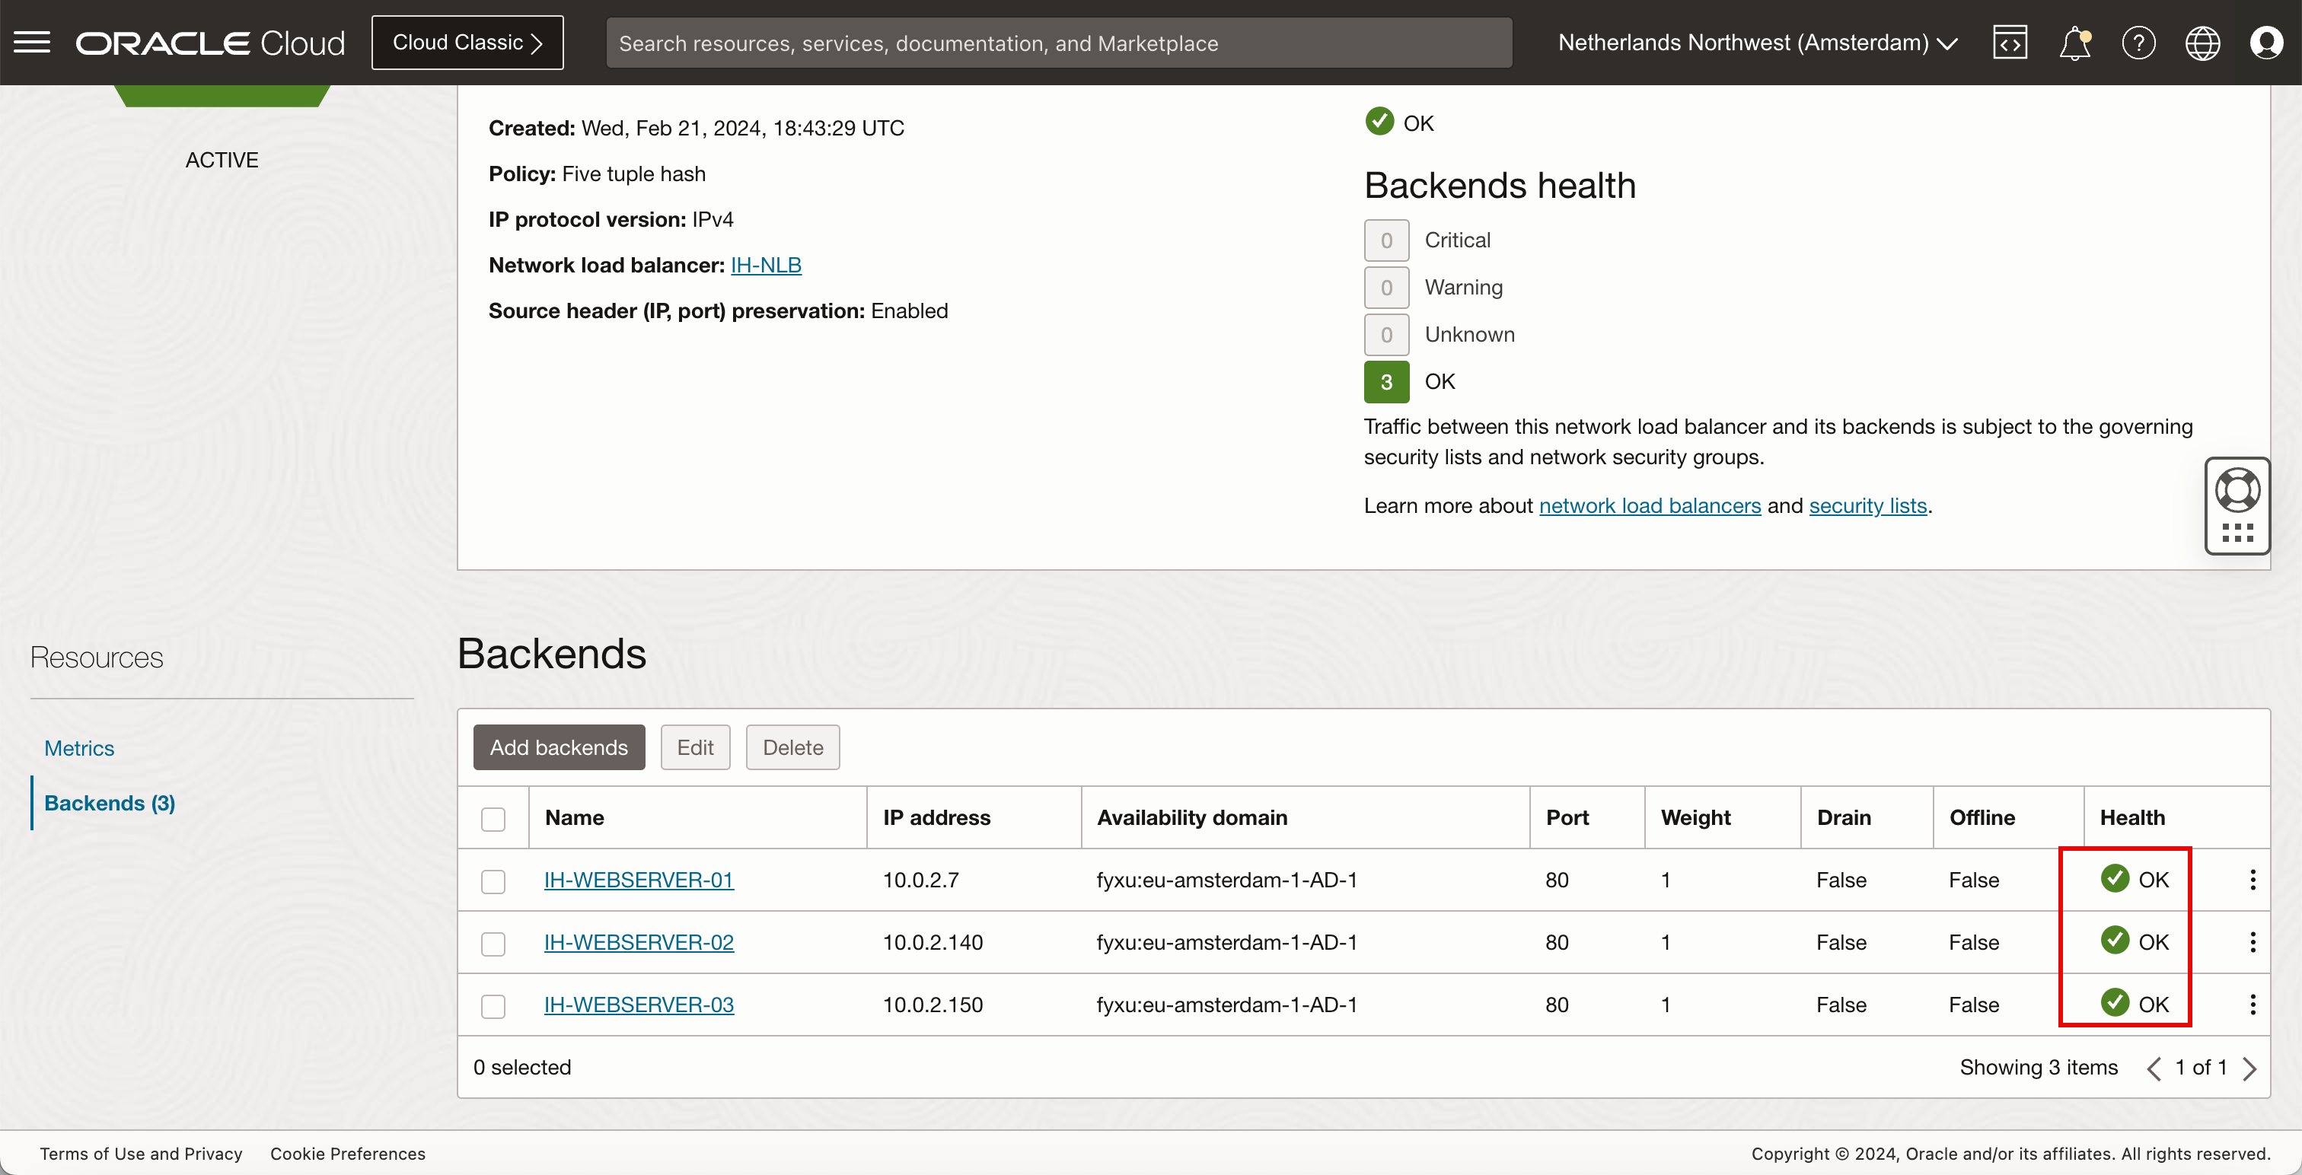This screenshot has width=2302, height=1175.
Task: Open the language globe icon
Action: tap(2202, 42)
